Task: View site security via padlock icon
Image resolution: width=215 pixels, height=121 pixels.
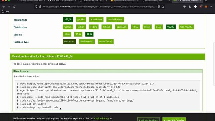Action: point(40,7)
